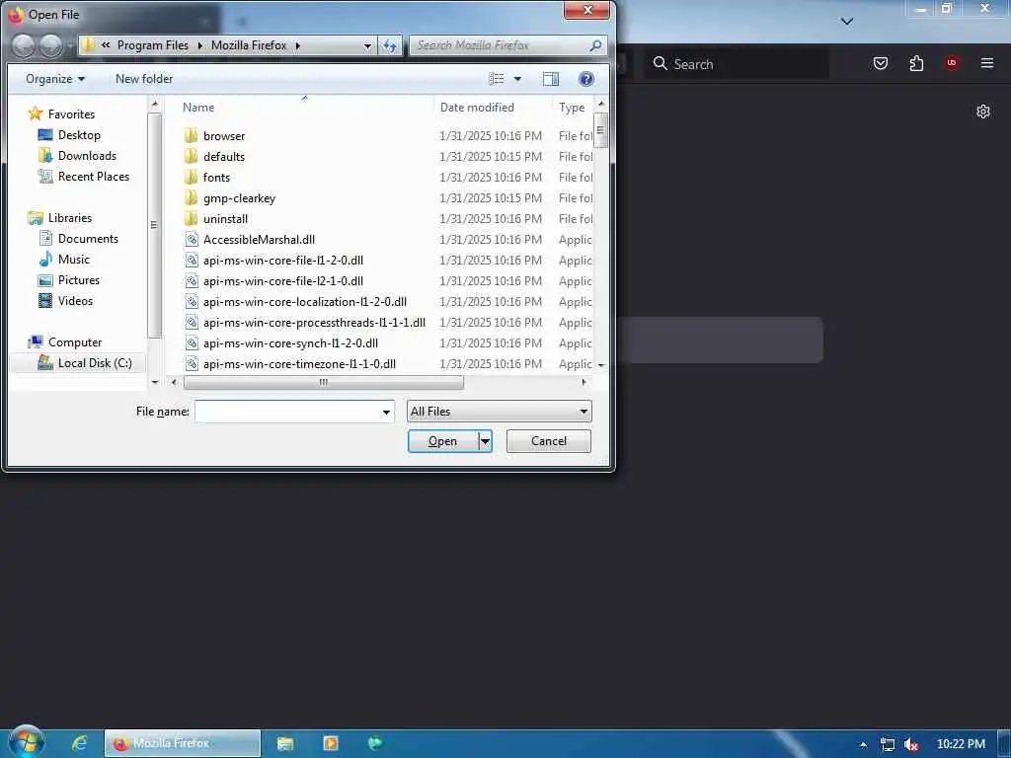Click the List all tabs chevron in Firefox
This screenshot has width=1011, height=758.
click(847, 22)
